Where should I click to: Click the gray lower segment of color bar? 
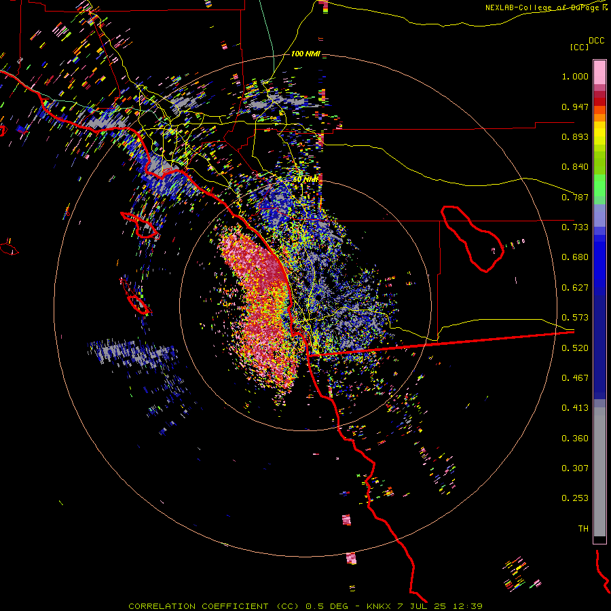599,472
